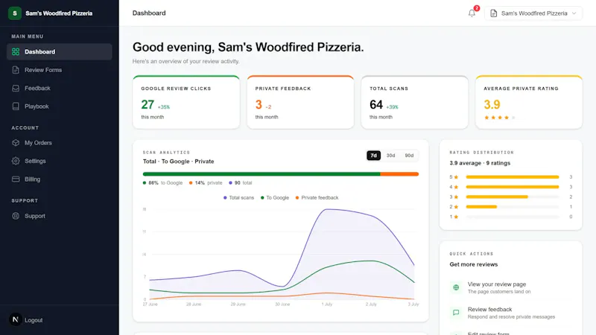This screenshot has height=335, width=596.
Task: Open Google Review Clicks card
Action: 186,102
